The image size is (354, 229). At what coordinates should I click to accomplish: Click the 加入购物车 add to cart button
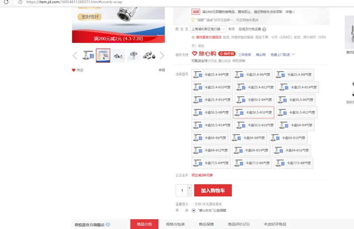click(x=213, y=191)
